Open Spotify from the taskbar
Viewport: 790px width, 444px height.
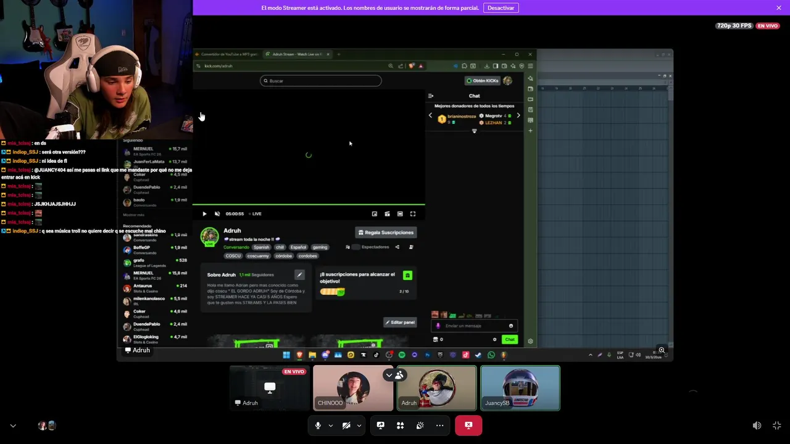402,355
